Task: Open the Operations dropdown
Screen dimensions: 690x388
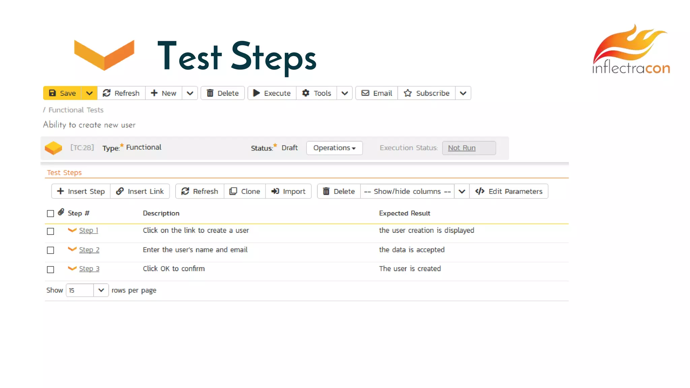Action: pos(334,148)
